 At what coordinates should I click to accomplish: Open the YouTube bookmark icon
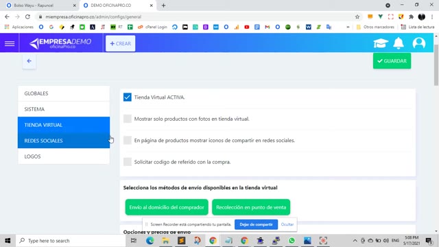click(247, 27)
